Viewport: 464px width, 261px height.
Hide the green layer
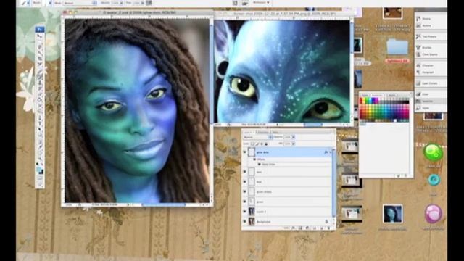pyautogui.click(x=245, y=202)
